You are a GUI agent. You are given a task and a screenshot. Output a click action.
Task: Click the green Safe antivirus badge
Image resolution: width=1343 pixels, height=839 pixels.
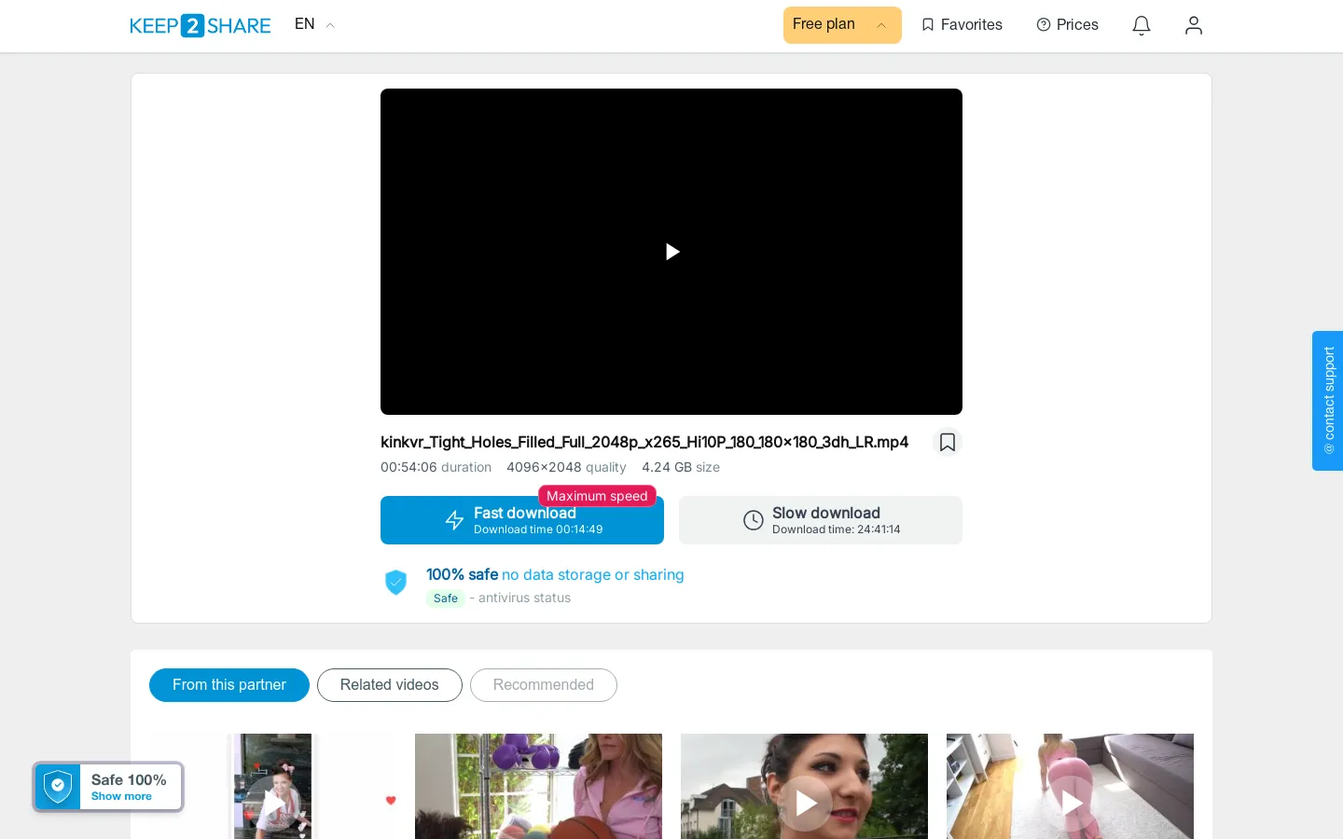(x=446, y=598)
